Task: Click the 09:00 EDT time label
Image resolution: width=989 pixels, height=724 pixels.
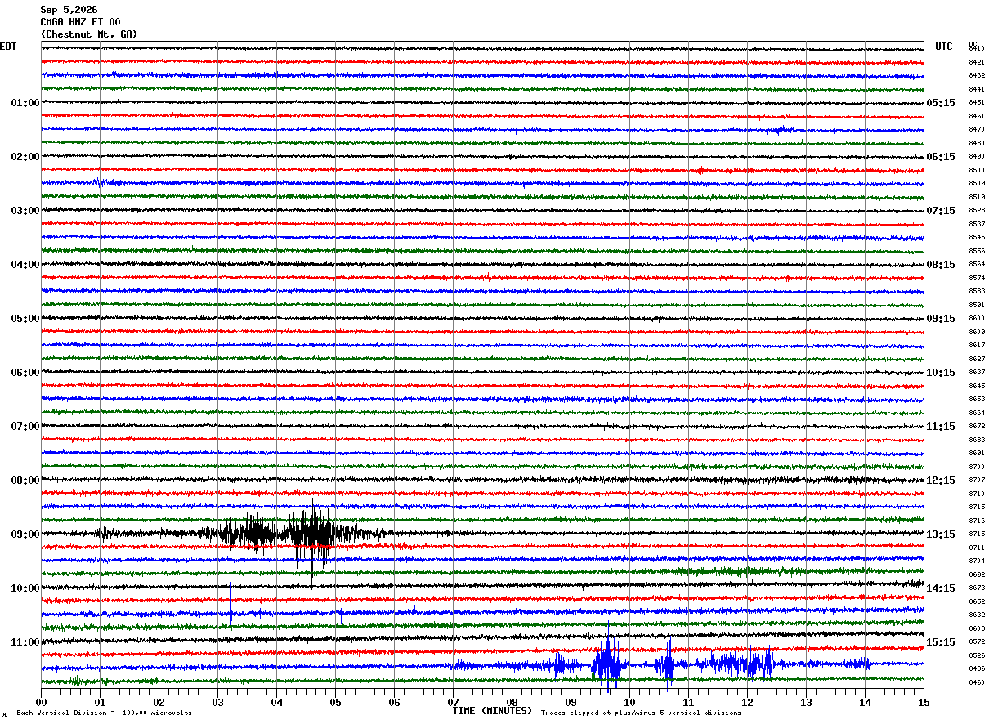Action: point(25,534)
